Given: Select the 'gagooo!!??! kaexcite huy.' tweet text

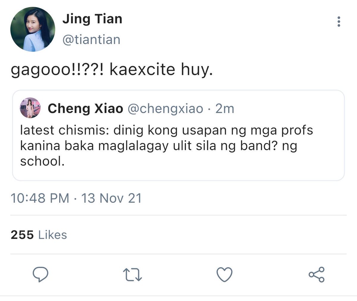Looking at the screenshot, I should coord(112,70).
